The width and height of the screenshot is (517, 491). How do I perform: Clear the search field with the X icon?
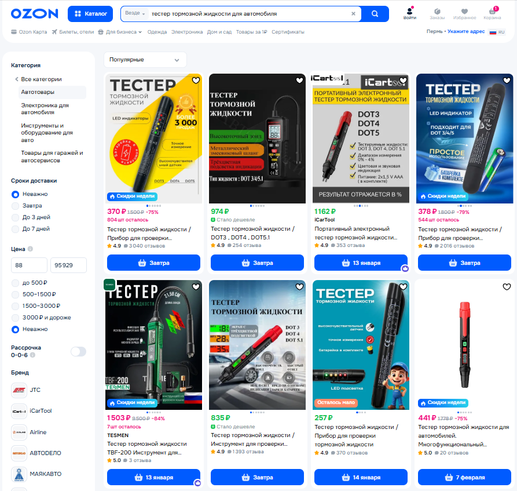tap(353, 14)
